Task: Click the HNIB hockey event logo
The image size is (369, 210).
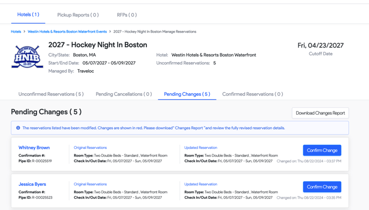Action: pyautogui.click(x=27, y=56)
